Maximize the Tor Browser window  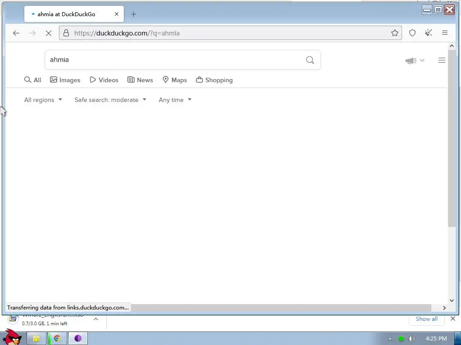pyautogui.click(x=438, y=10)
